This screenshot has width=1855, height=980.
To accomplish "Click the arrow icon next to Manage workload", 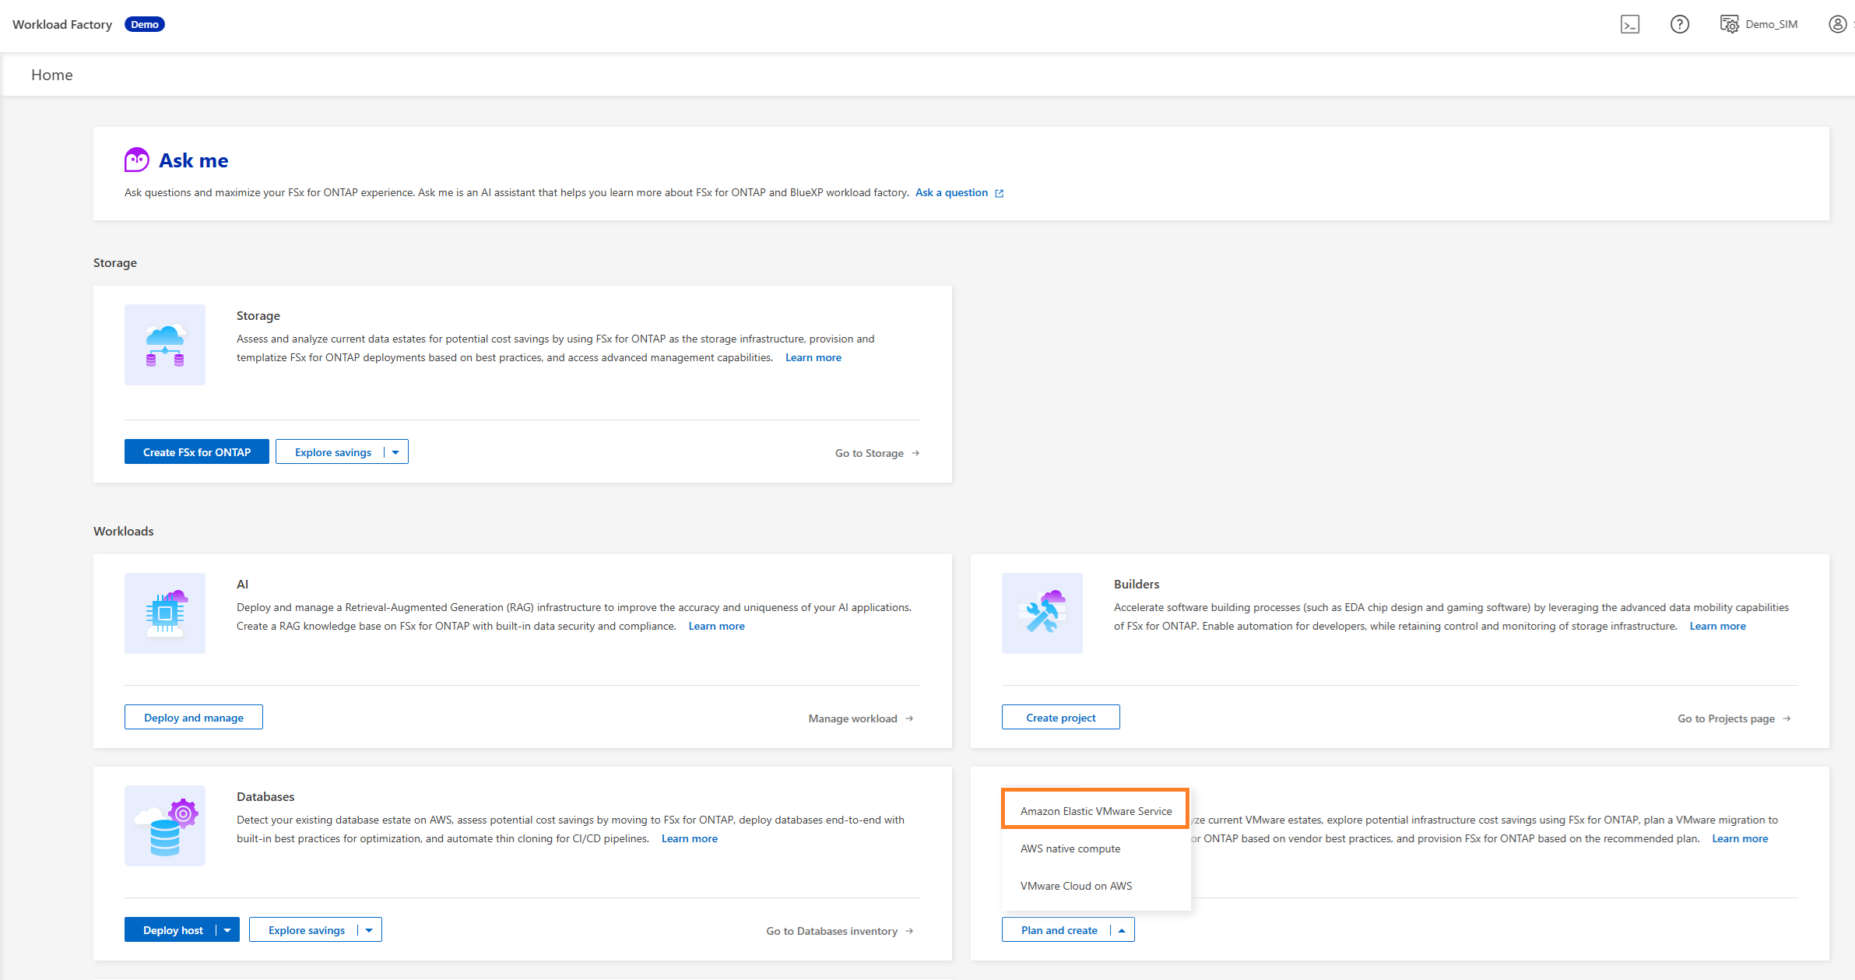I will point(909,718).
